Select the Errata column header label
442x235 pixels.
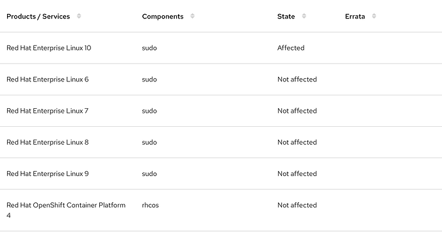point(355,17)
